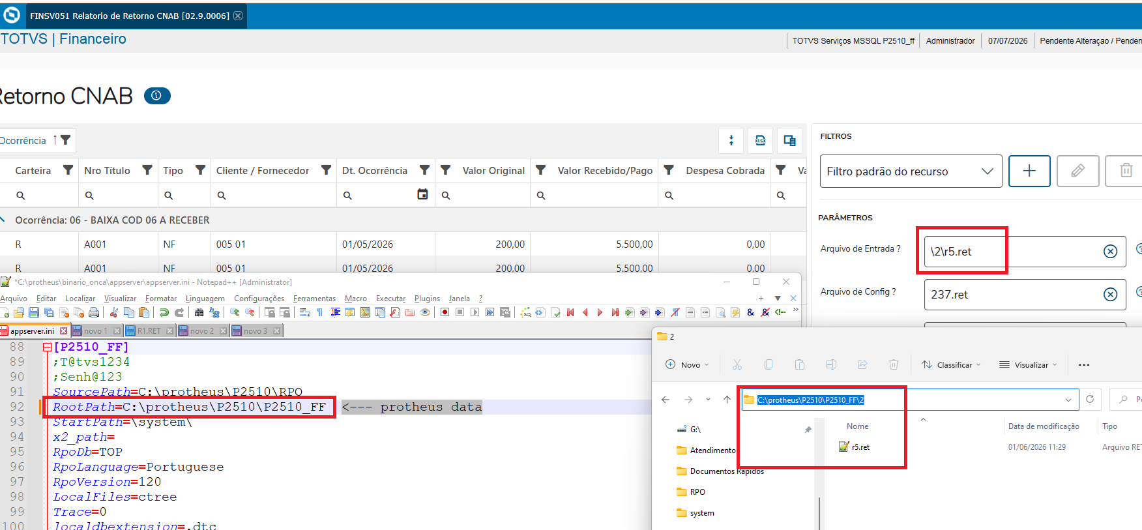The height and width of the screenshot is (530, 1142).
Task: Click the Replace icon in Notepad++ toolbar
Action: click(x=214, y=312)
